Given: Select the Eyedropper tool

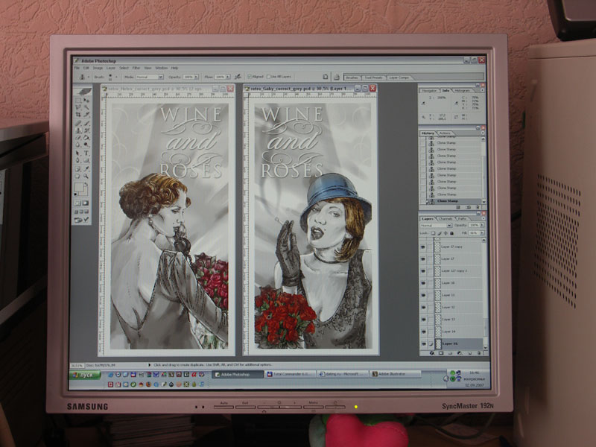Looking at the screenshot, I should [x=86, y=169].
